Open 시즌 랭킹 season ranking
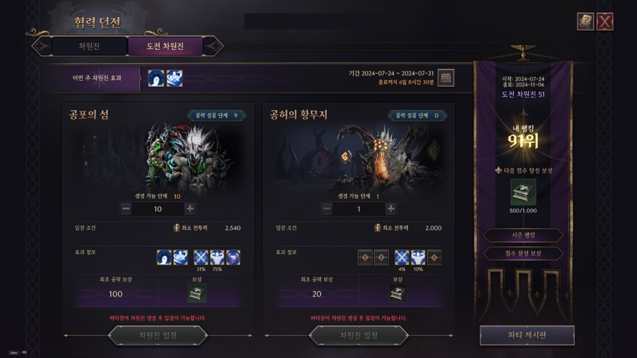 pyautogui.click(x=523, y=235)
